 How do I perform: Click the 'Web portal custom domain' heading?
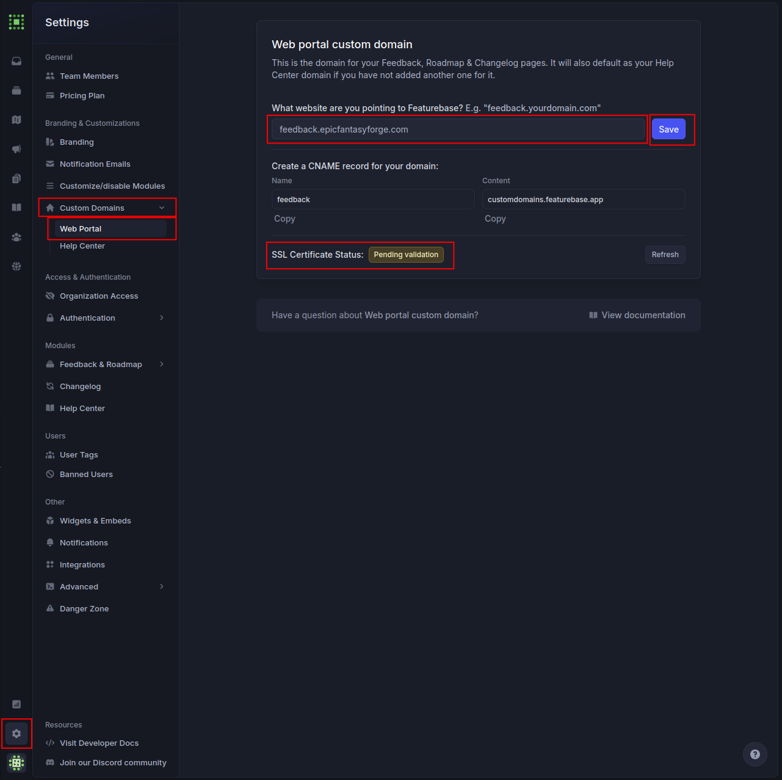point(342,45)
